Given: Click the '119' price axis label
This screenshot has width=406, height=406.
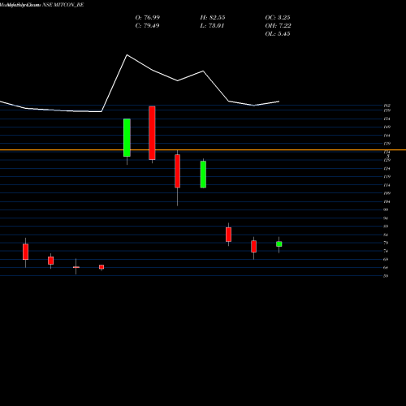Looking at the screenshot, I should coord(387,177).
